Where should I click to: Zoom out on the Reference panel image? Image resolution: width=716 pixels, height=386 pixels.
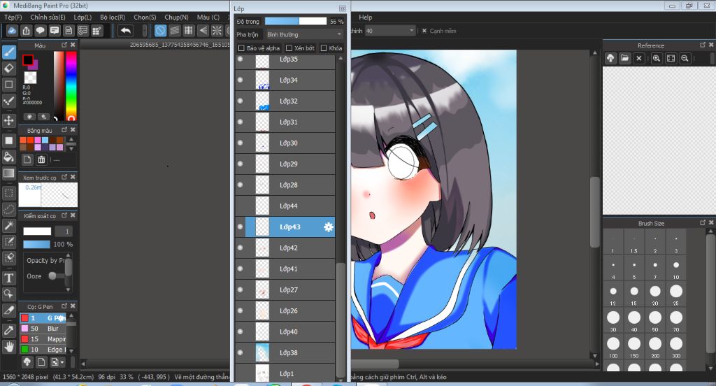coord(685,58)
